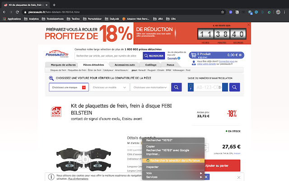
Task: Dismiss the cookie notice with X
Action: tap(239, 177)
